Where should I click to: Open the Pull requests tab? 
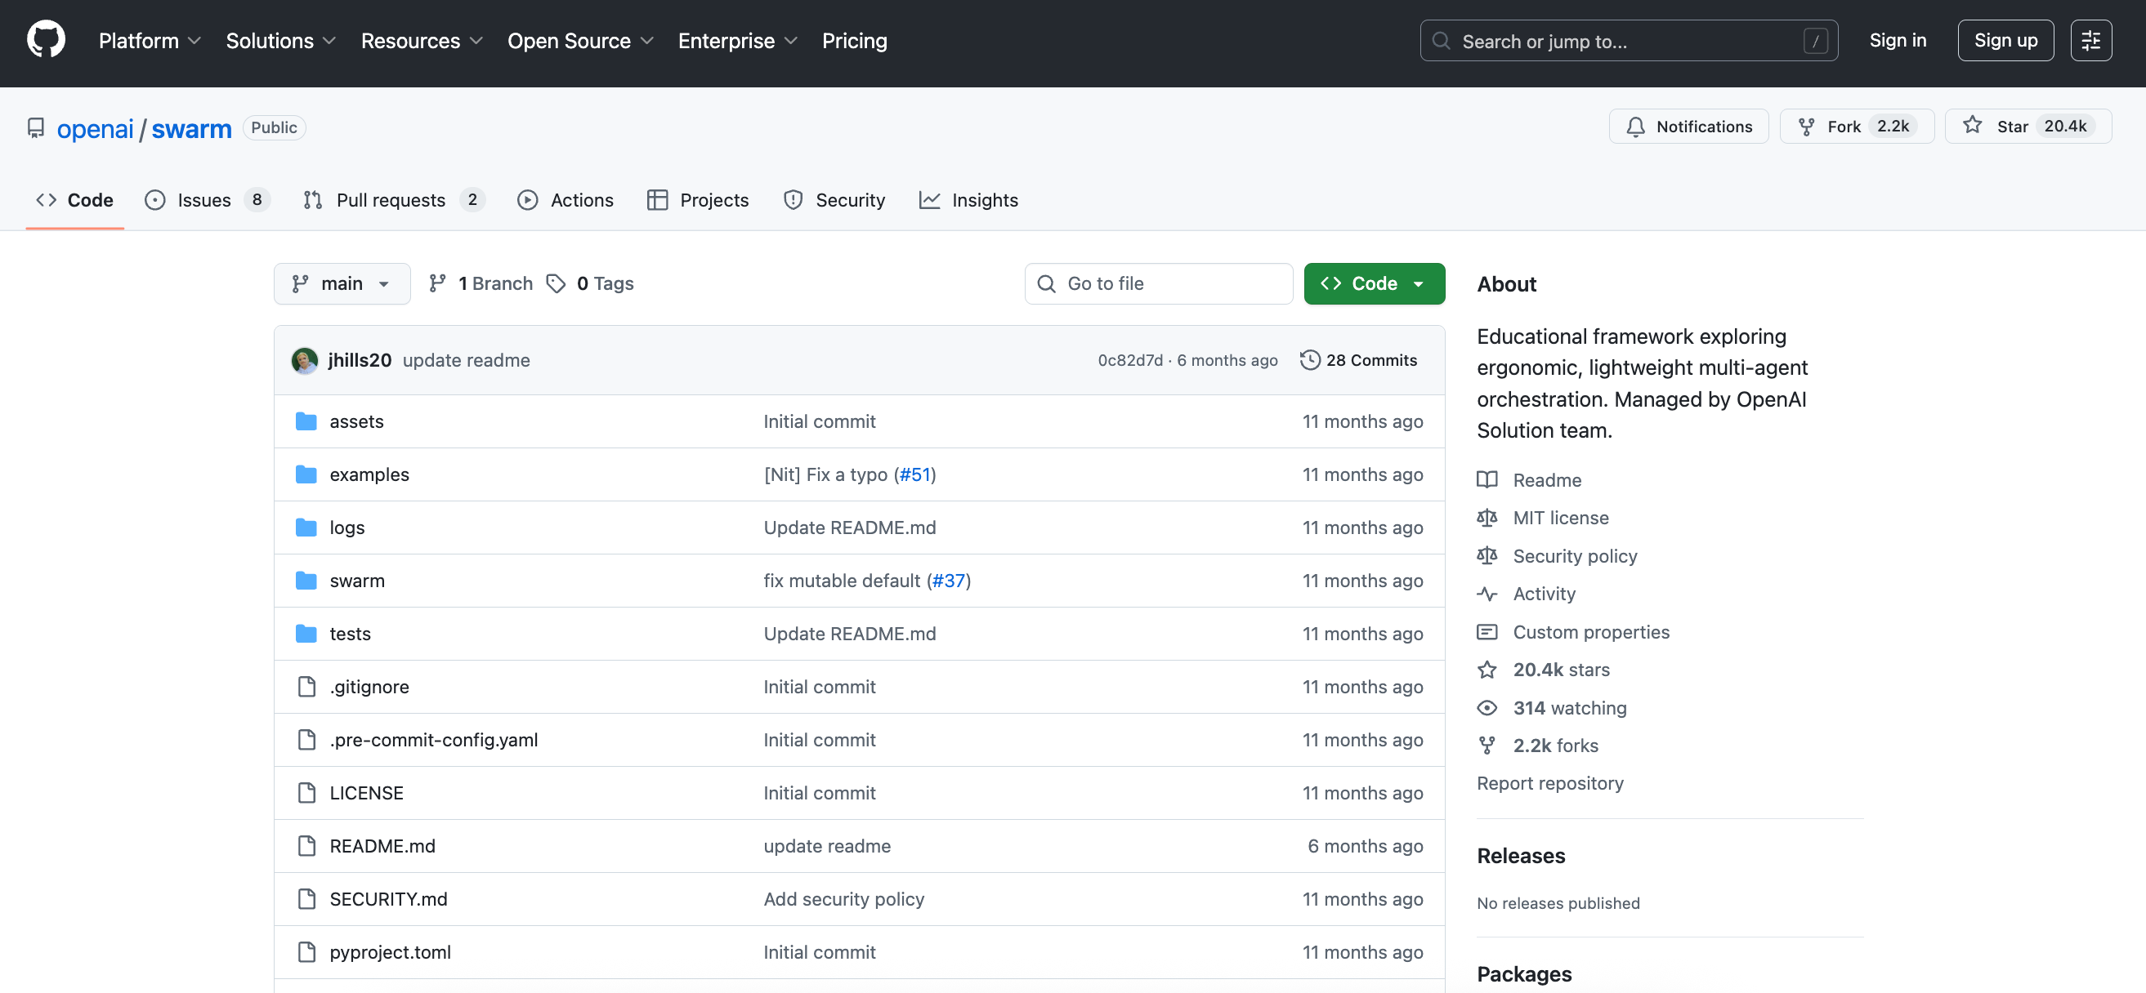tap(393, 200)
